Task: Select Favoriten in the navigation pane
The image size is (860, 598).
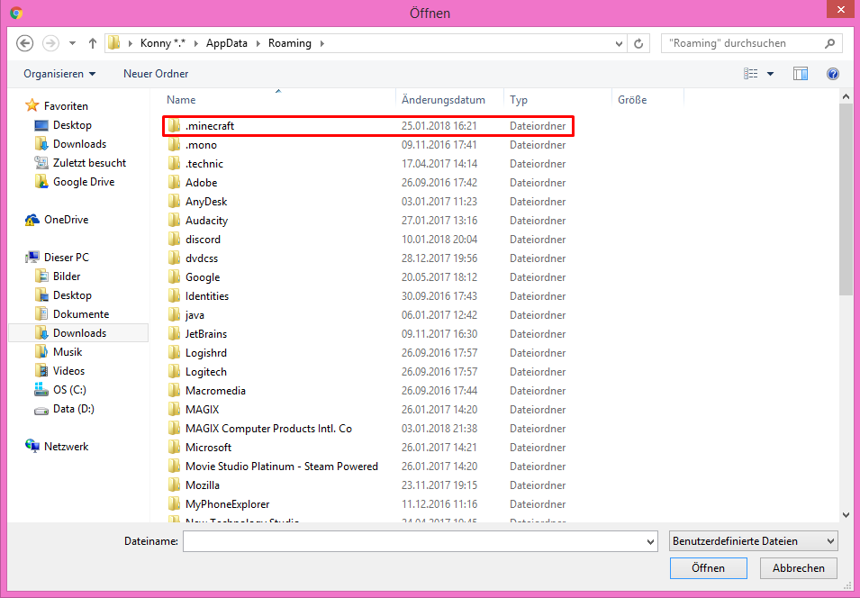Action: pyautogui.click(x=56, y=106)
